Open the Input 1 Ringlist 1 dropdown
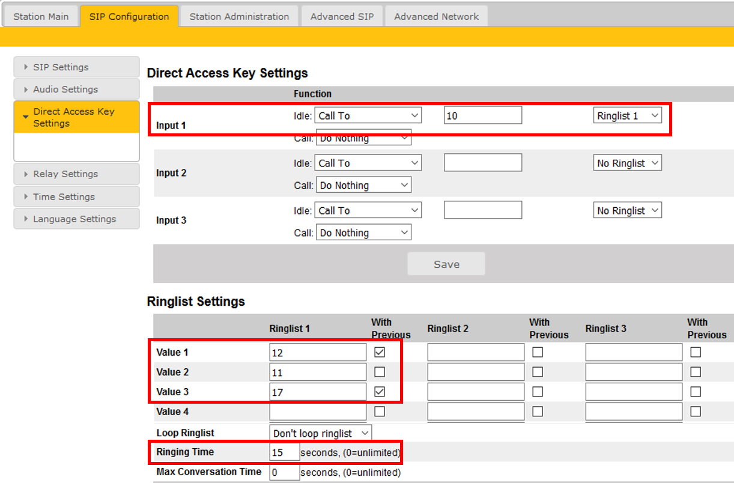 pos(627,116)
